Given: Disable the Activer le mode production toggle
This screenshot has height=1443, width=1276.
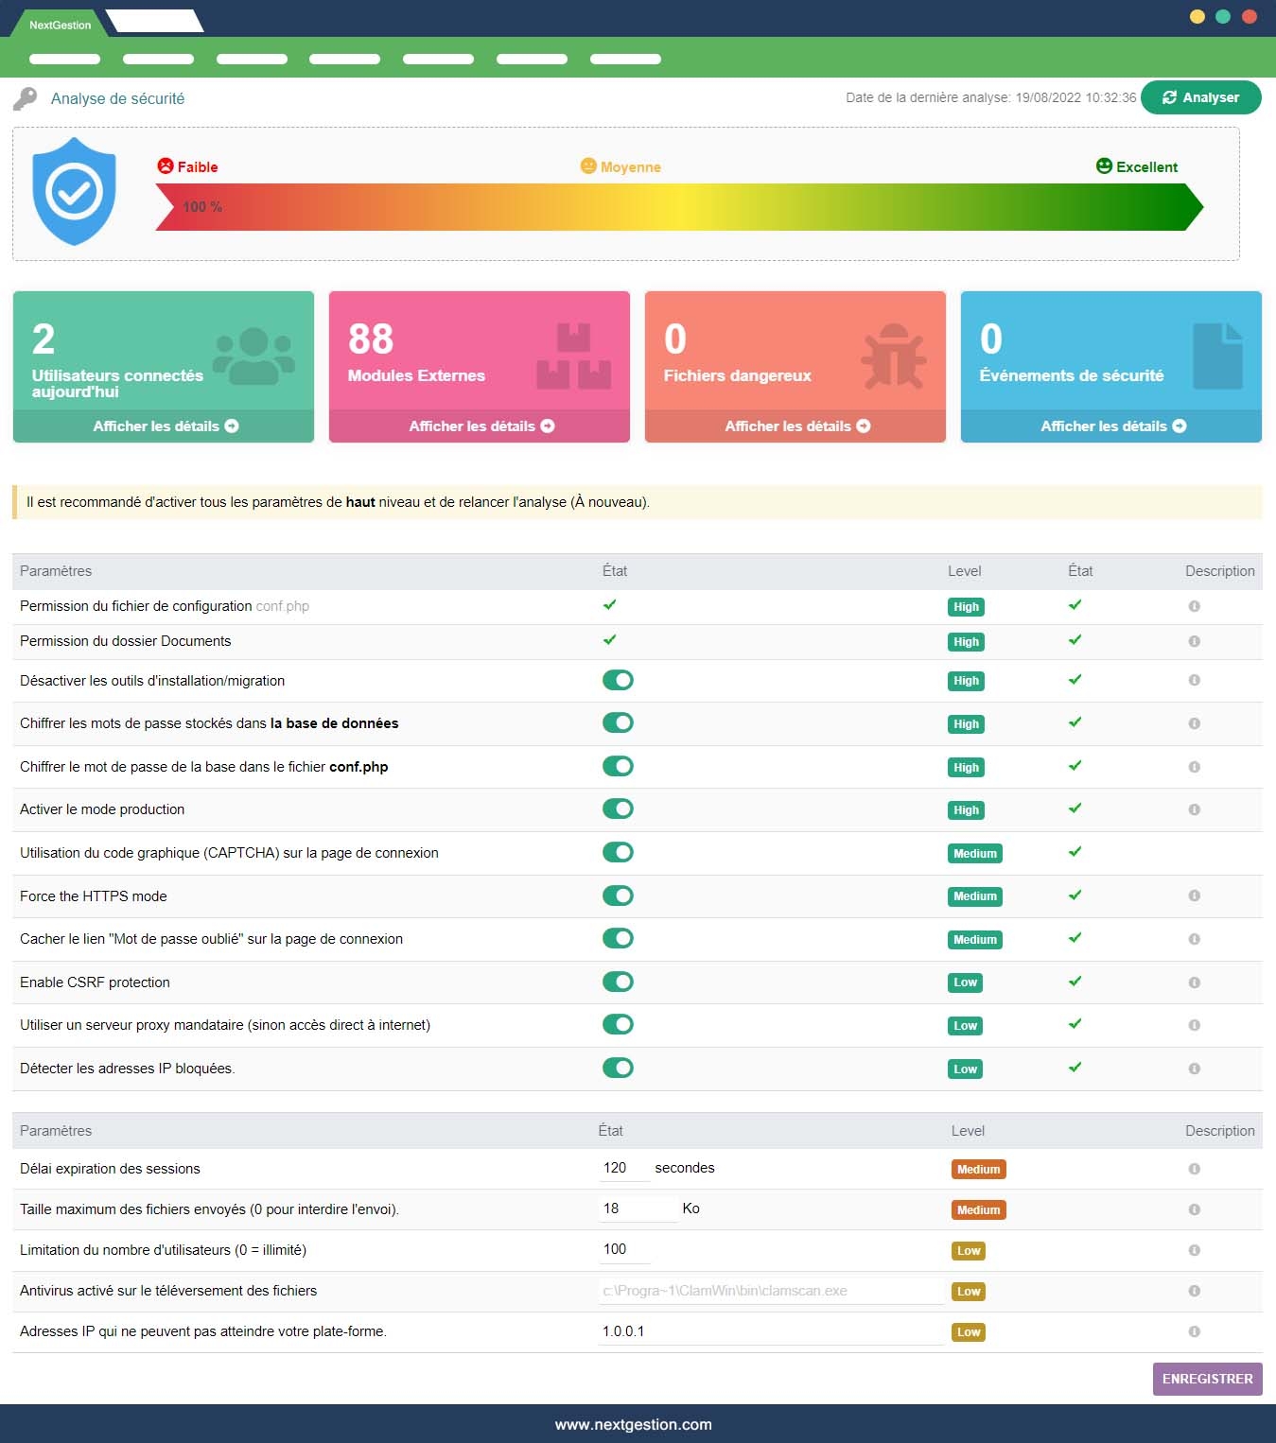Looking at the screenshot, I should click(x=618, y=809).
